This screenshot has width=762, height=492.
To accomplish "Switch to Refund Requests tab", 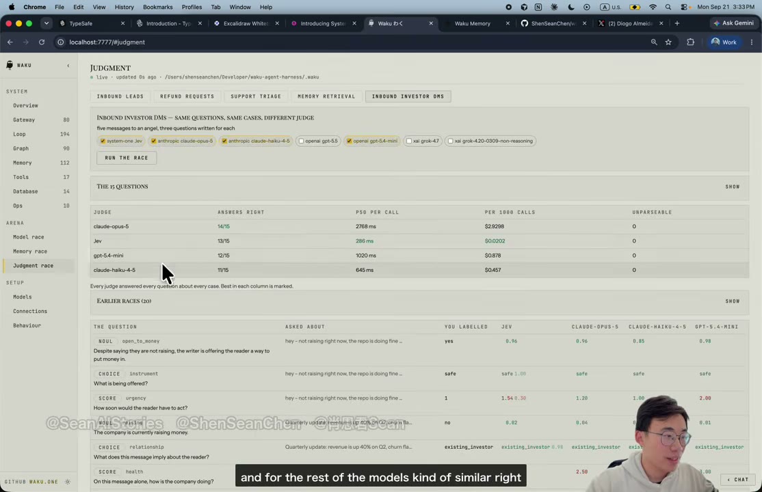I will [x=187, y=96].
